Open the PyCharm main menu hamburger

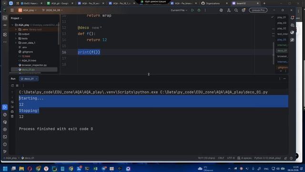[12, 10]
